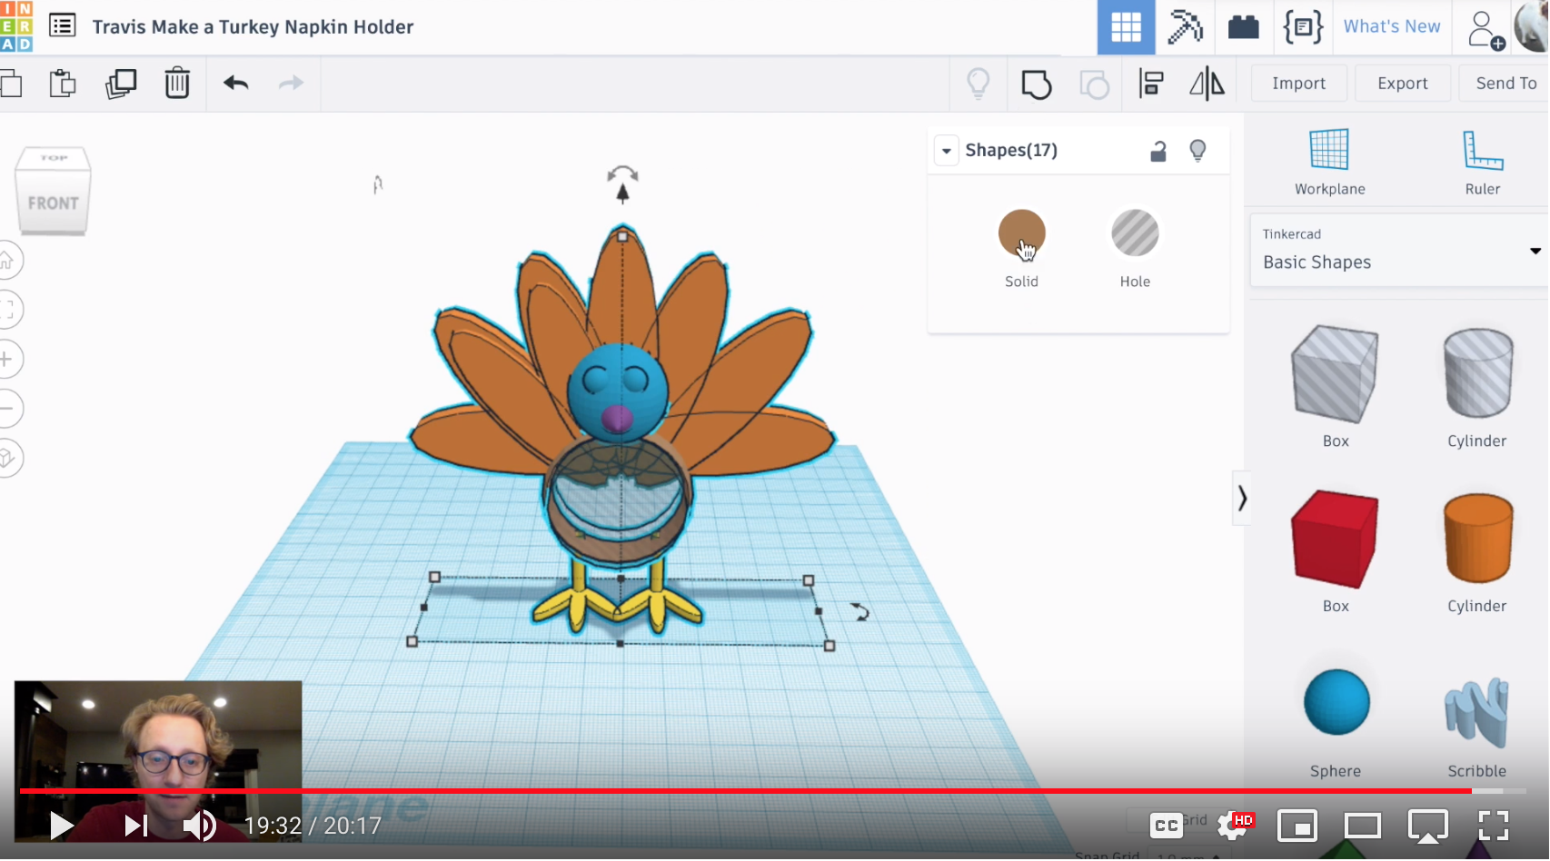Screen dimensions: 1550x861
Task: Select the Group tool in the toolbar
Action: pyautogui.click(x=1036, y=83)
